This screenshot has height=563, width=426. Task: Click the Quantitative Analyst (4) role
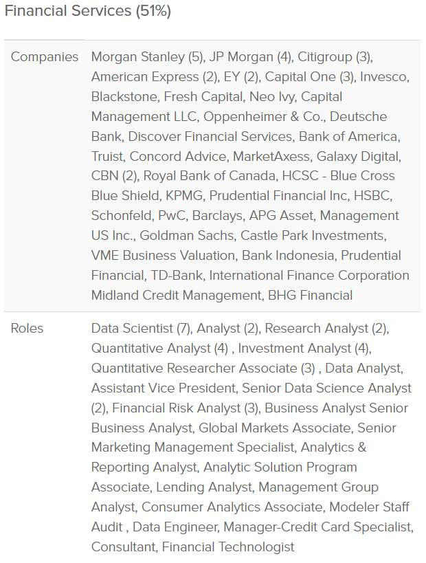159,349
